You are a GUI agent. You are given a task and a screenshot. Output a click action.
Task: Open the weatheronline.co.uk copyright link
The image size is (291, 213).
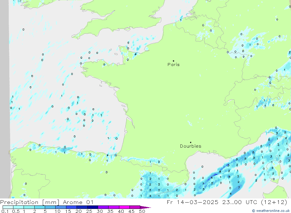point(271,211)
